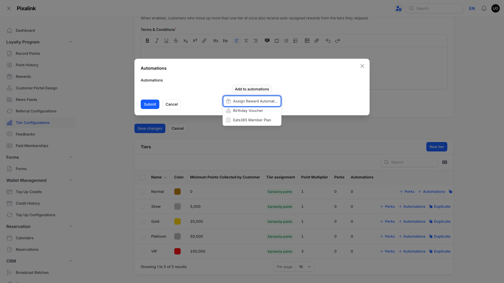
Task: Click Submit in Automations dialog
Action: click(x=150, y=104)
